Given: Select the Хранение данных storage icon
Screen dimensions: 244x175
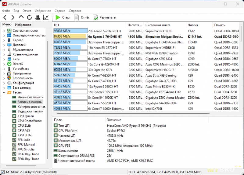Looking at the screenshot, I should pos(9,54).
